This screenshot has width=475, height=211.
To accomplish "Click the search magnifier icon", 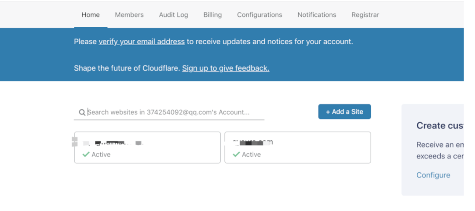I will 82,112.
